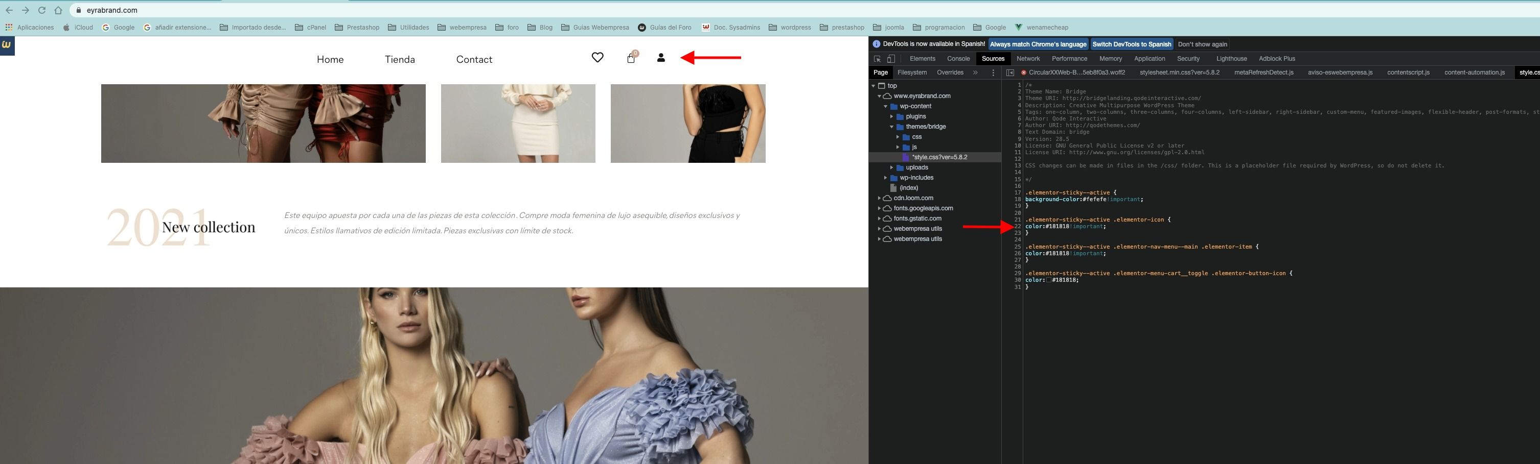Open the stylesheet.min.css file tab
The width and height of the screenshot is (1540, 464).
coord(1179,72)
